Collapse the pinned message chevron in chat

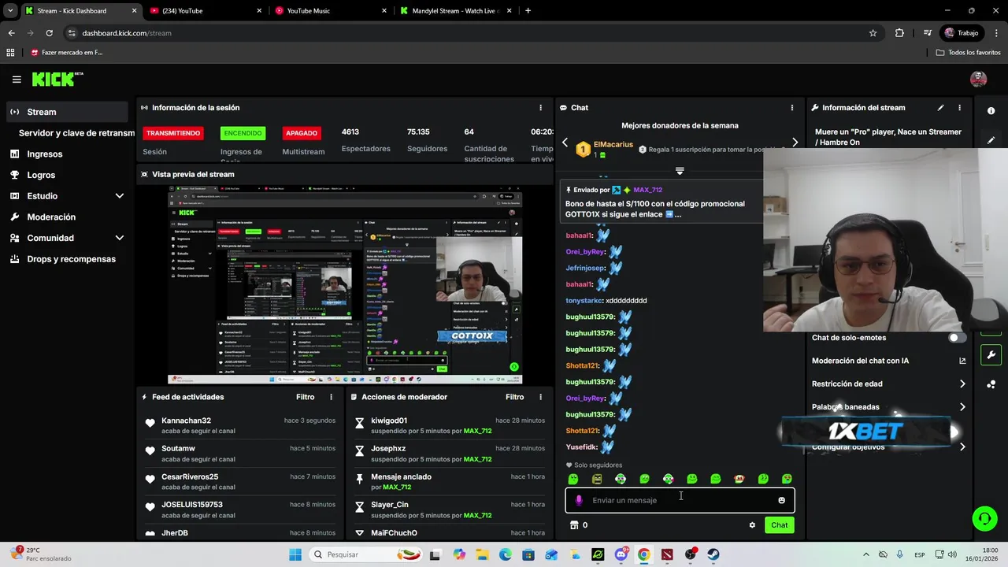(x=680, y=171)
